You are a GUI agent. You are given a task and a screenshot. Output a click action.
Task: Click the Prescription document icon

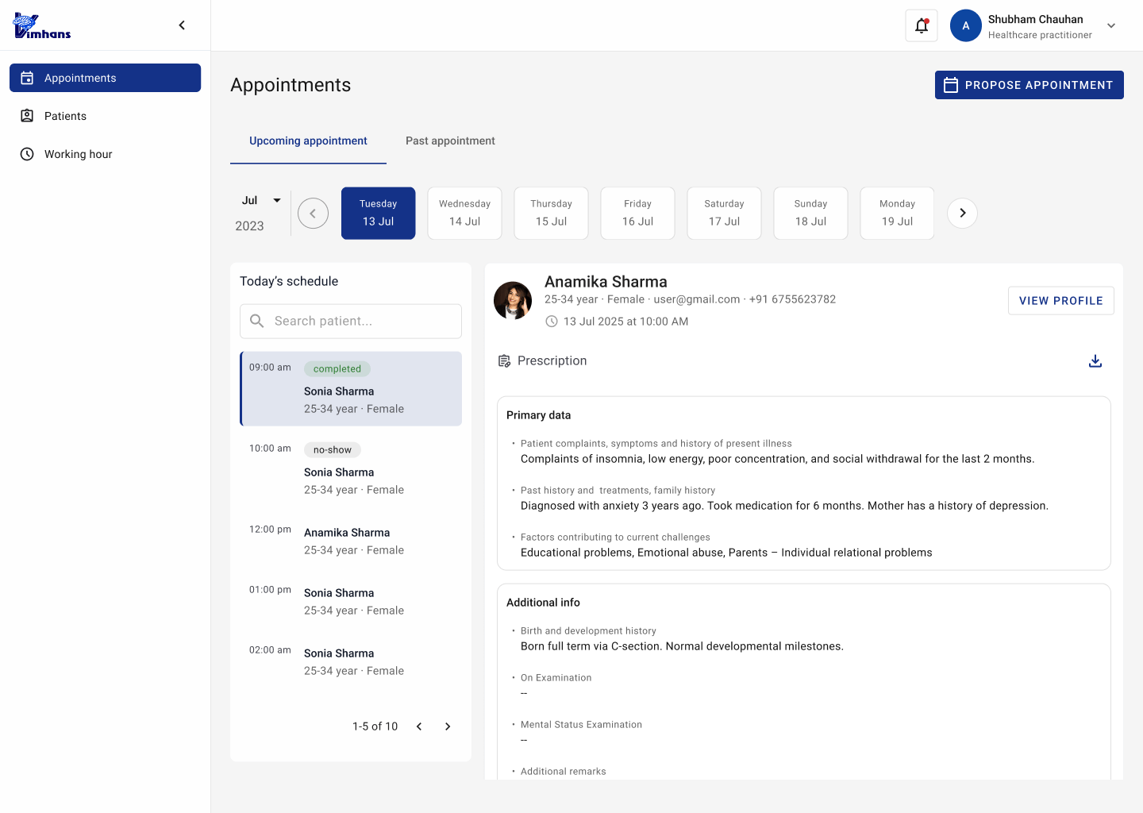click(504, 360)
